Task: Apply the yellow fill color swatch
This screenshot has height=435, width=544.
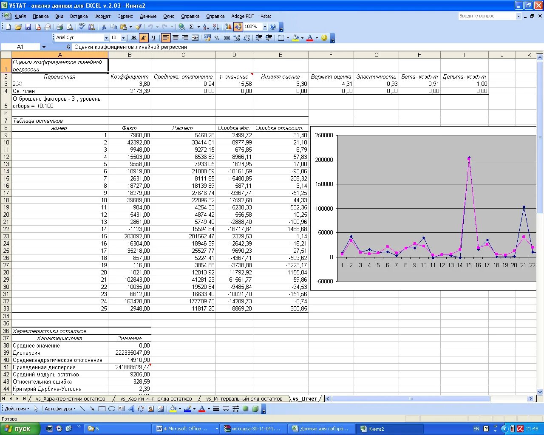Action: pos(296,38)
